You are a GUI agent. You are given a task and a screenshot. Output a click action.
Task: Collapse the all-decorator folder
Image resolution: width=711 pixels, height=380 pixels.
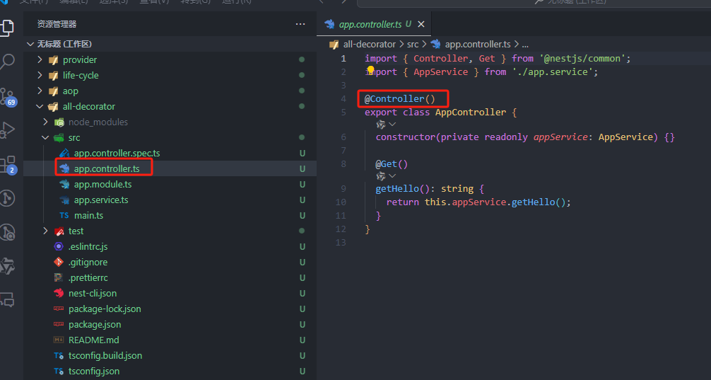point(40,107)
